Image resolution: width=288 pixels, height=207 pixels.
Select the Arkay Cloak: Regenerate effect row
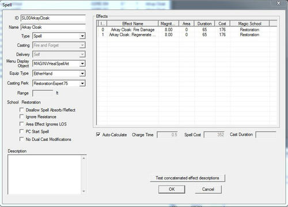(187, 34)
